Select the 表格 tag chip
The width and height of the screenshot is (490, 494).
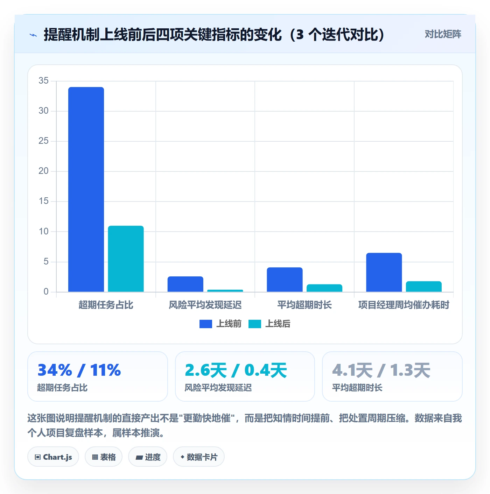(x=104, y=457)
